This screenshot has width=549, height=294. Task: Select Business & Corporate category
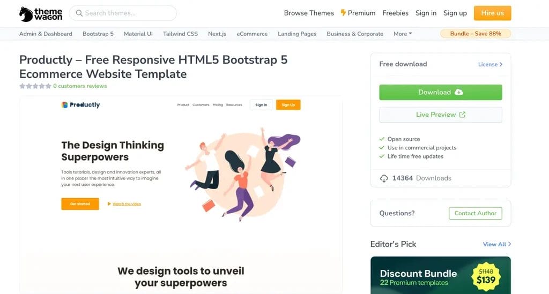coord(355,34)
